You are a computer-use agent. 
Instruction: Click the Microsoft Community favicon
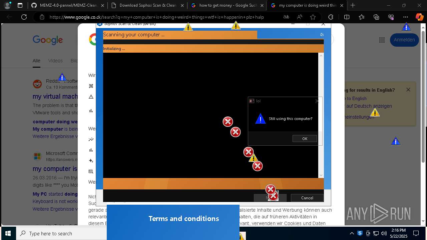[37, 156]
